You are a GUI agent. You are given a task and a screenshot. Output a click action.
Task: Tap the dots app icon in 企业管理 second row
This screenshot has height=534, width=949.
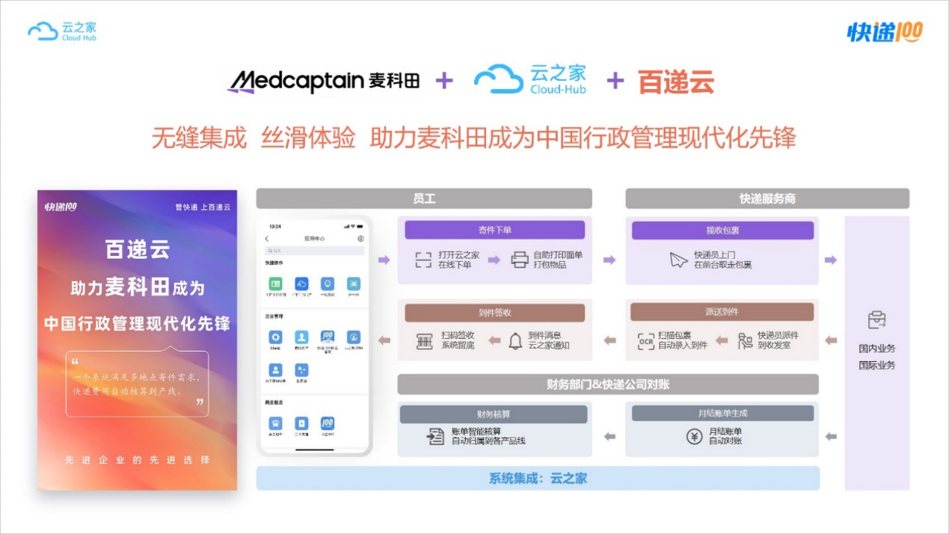click(x=301, y=369)
